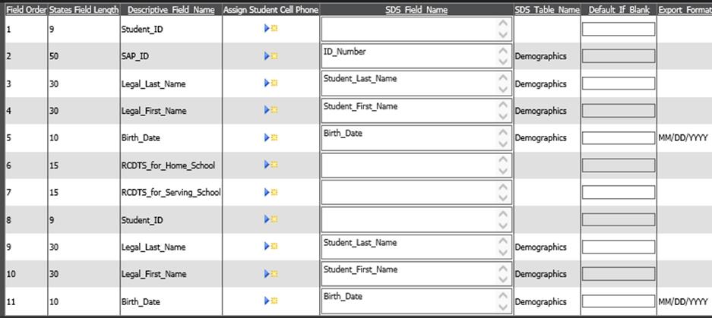Click assign icon for SAP_ID row

point(271,56)
